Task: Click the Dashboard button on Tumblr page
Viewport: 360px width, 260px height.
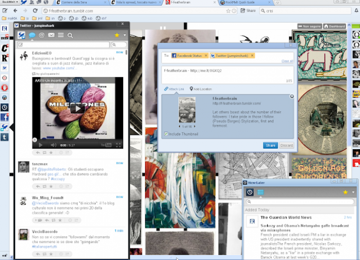Action: [x=334, y=26]
